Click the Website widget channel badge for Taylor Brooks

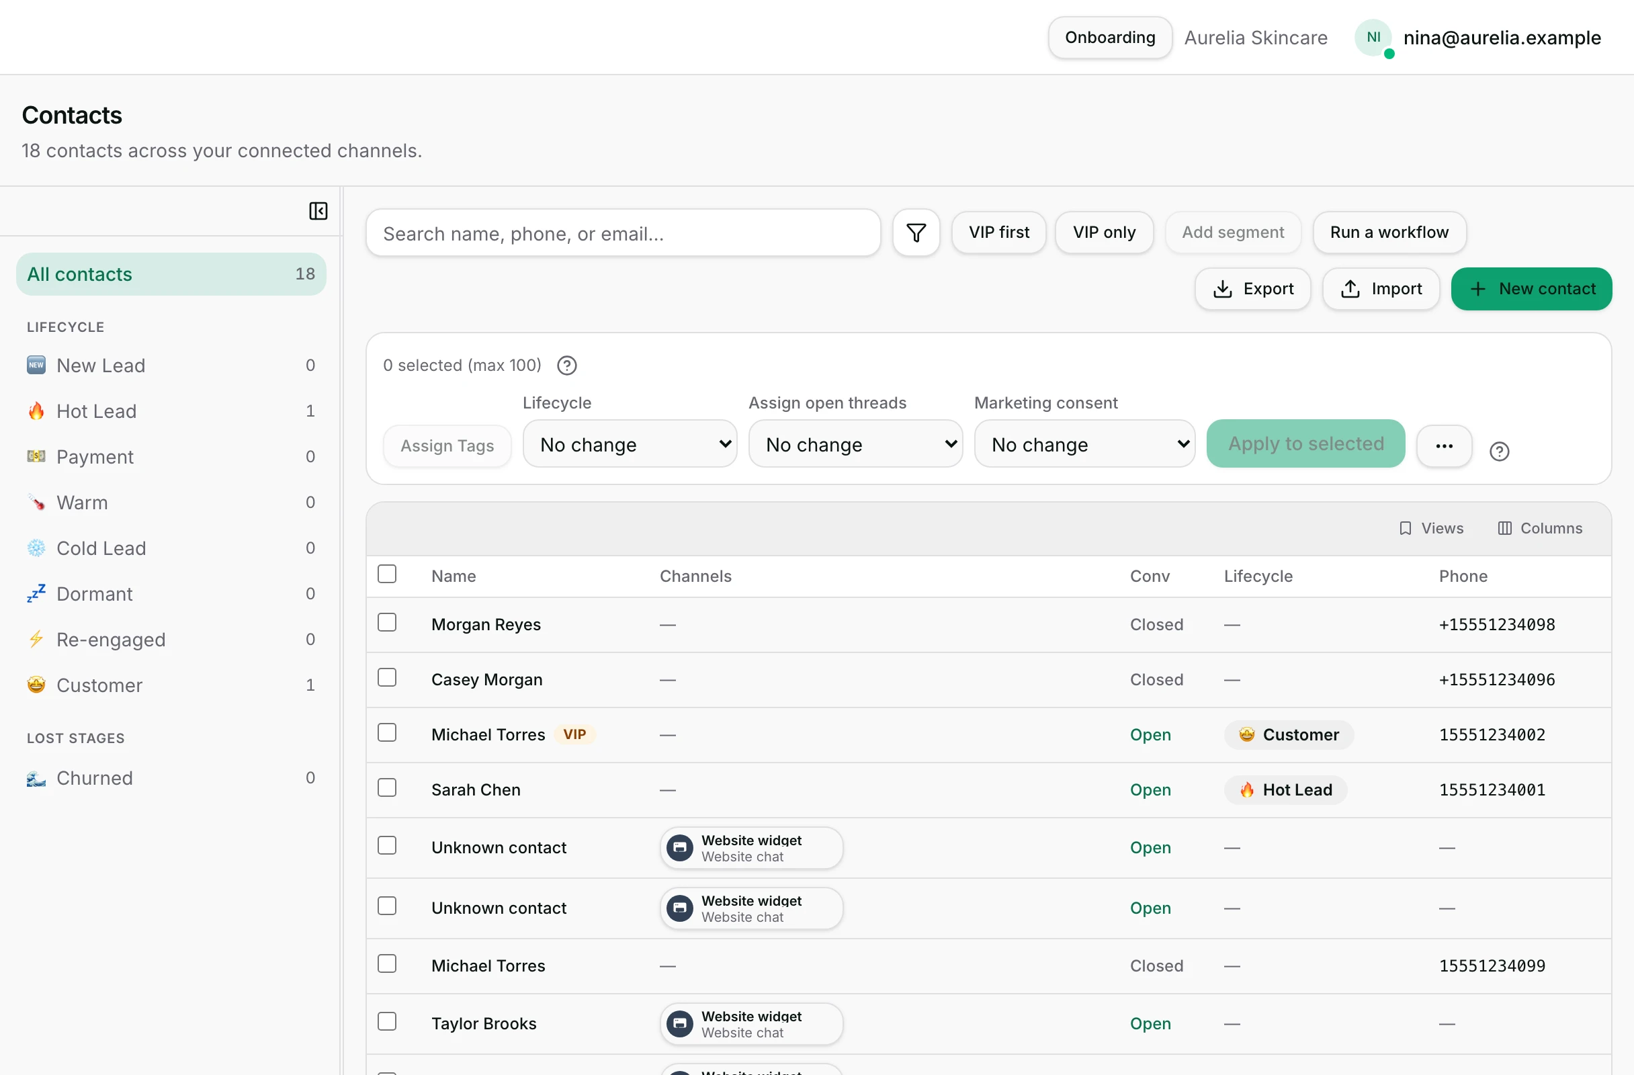pyautogui.click(x=751, y=1023)
